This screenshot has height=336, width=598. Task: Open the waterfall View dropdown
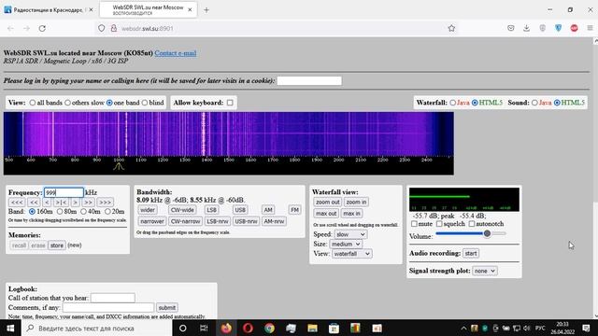click(352, 254)
